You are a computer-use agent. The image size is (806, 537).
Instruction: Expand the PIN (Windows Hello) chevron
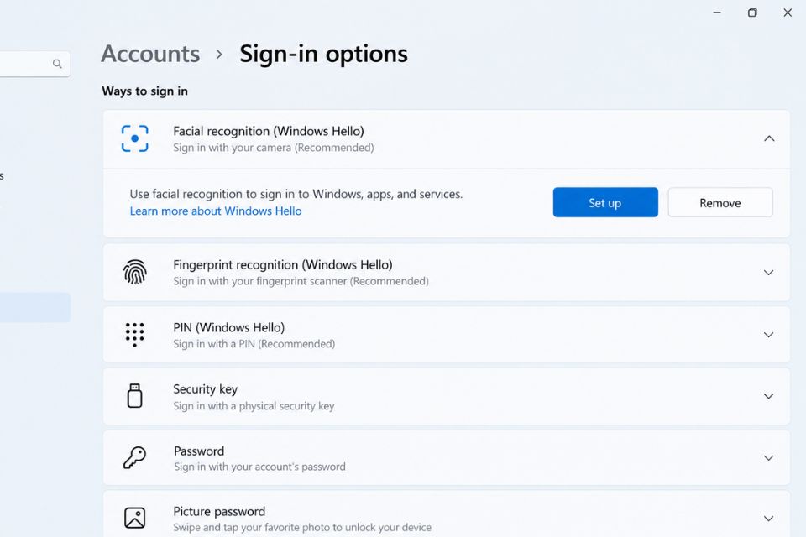[x=768, y=335]
